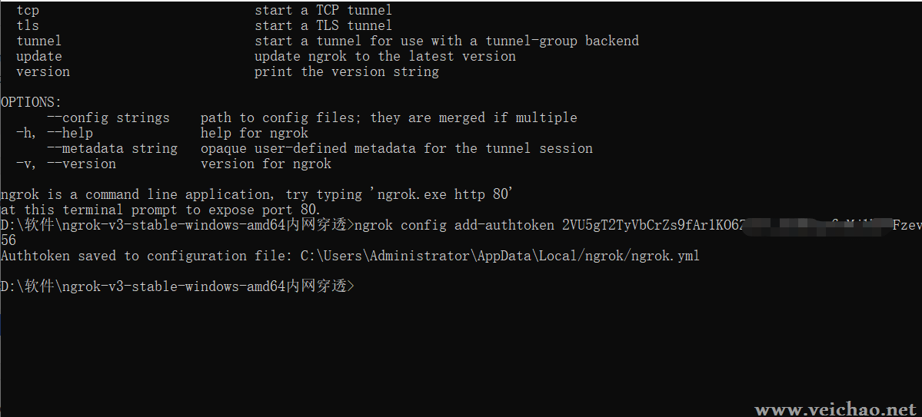Click the www.veichao.net watermark
This screenshot has width=922, height=417.
point(836,409)
